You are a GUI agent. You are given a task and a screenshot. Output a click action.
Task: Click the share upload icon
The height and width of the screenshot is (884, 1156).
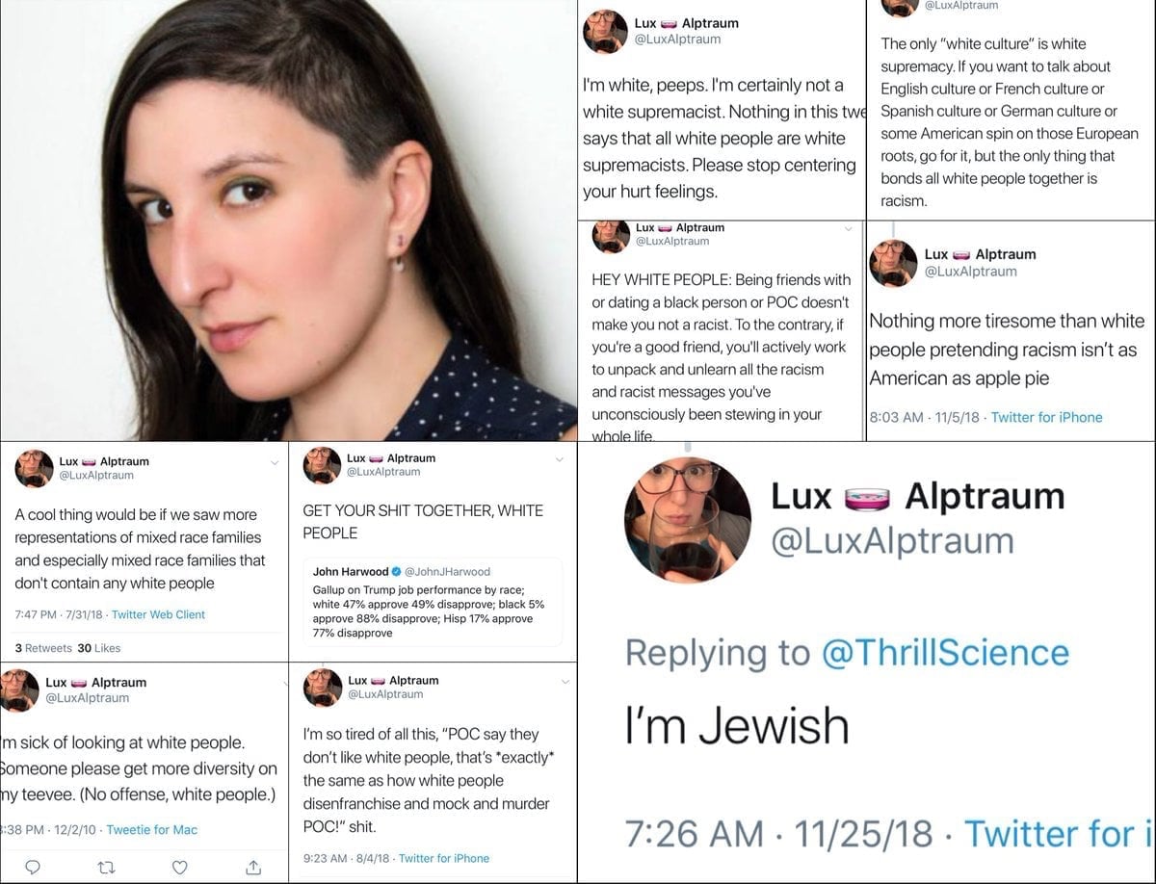[x=254, y=866]
